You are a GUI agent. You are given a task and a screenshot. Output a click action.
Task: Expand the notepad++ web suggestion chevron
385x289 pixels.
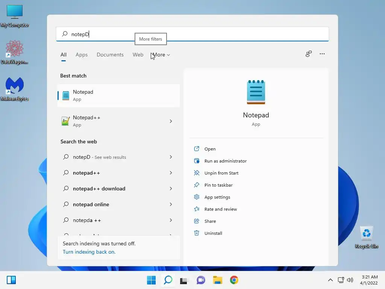171,173
